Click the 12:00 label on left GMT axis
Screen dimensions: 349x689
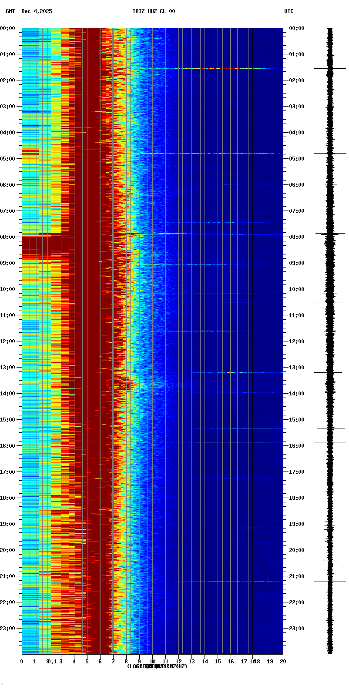[8, 341]
